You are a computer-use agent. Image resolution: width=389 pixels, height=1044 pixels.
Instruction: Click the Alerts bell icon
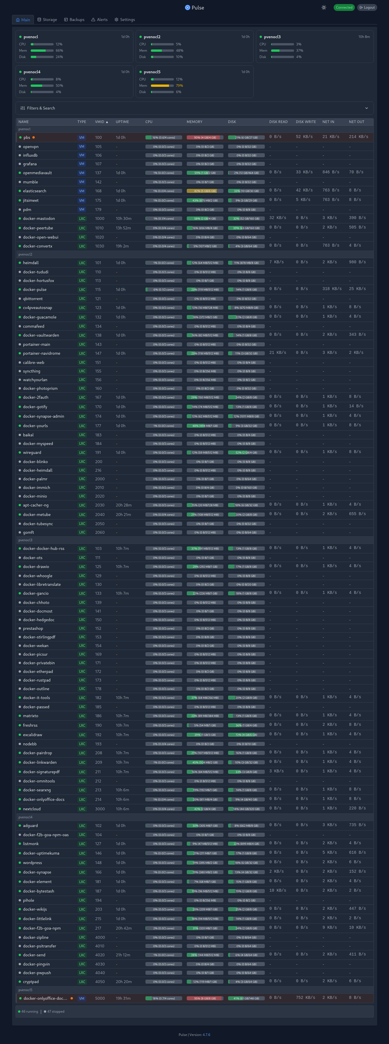coord(93,20)
